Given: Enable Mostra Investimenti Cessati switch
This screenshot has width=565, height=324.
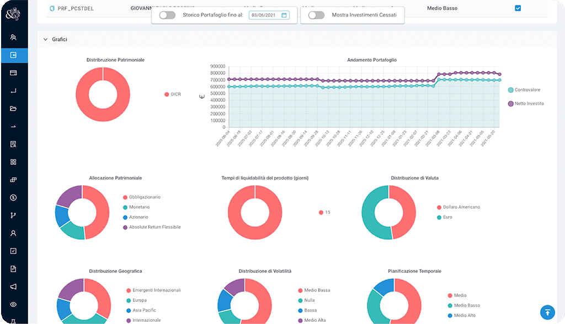Looking at the screenshot, I should 316,15.
